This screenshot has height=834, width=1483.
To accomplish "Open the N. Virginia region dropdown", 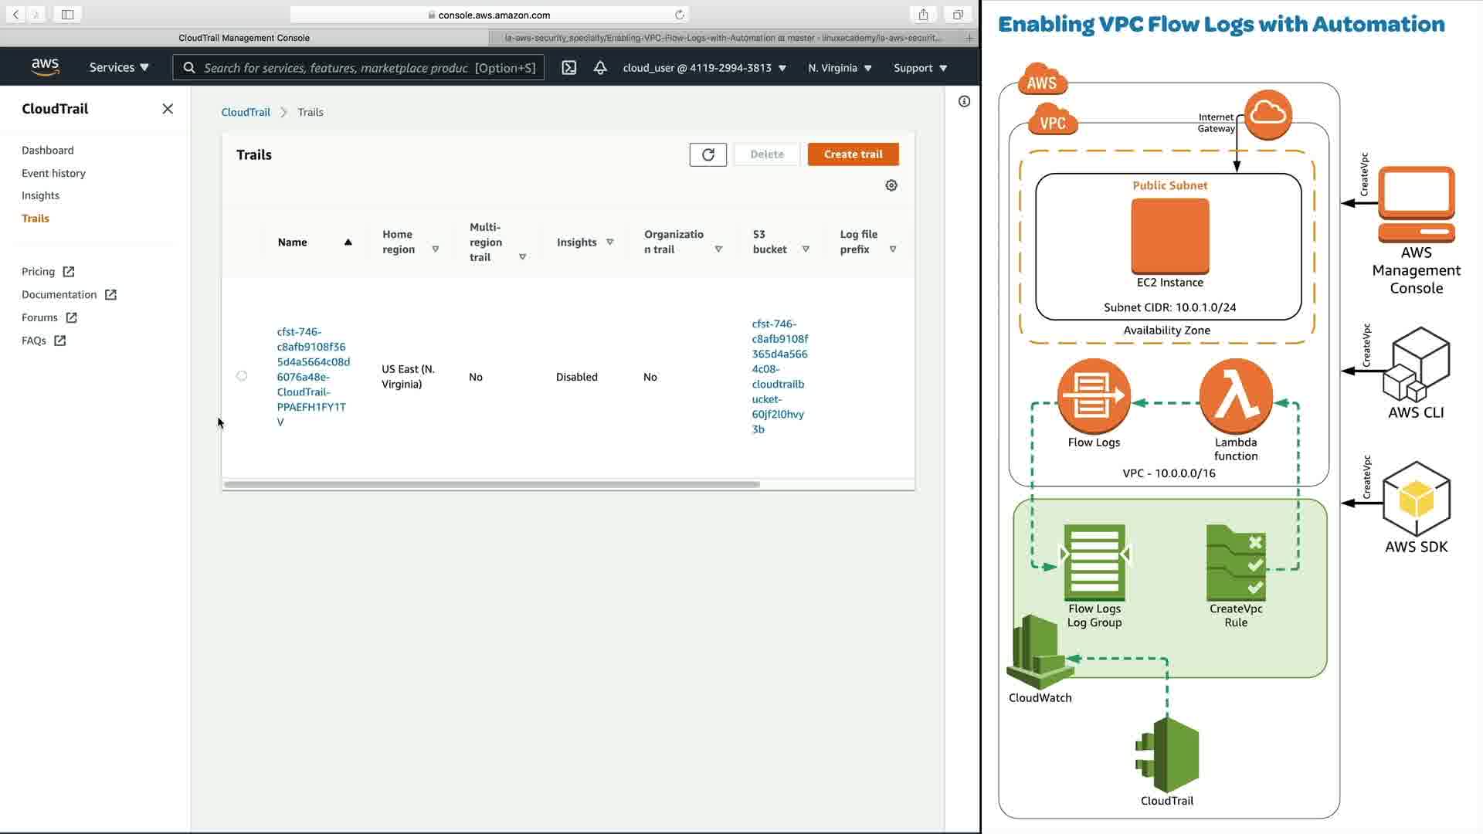I will (x=840, y=68).
